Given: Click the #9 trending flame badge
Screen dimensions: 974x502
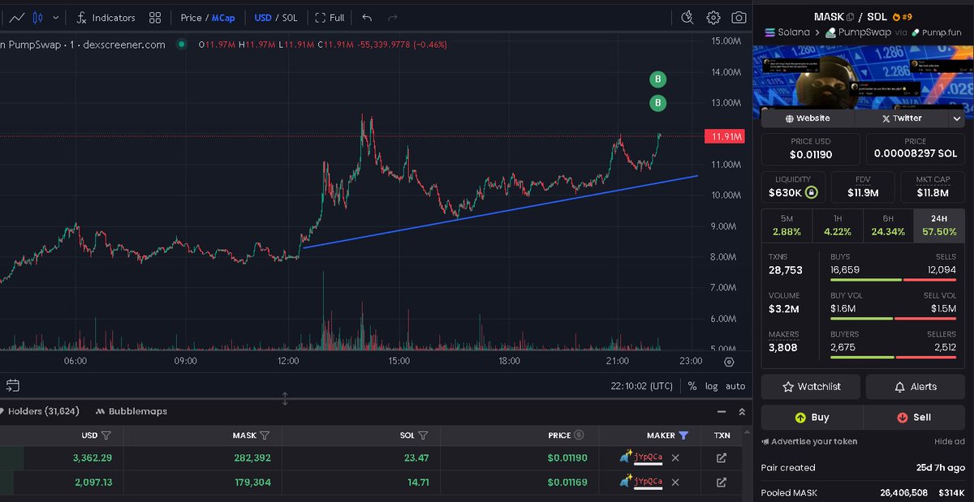Looking at the screenshot, I should [x=903, y=17].
